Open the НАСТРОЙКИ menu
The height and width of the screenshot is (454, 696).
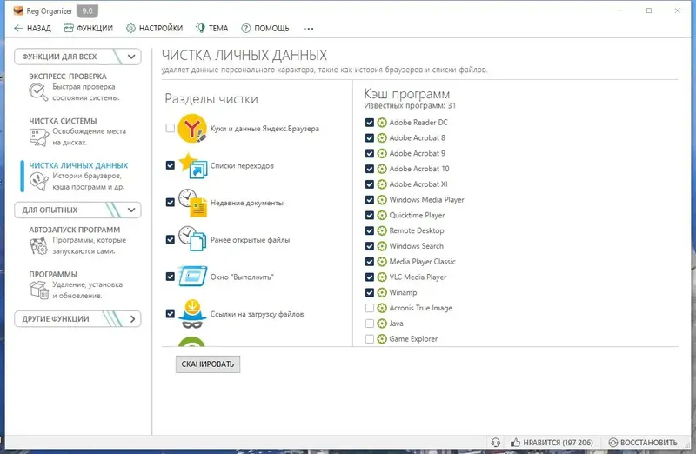coord(155,29)
